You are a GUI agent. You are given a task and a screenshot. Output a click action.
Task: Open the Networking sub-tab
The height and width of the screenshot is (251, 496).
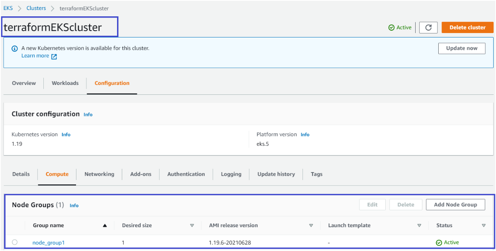coord(99,174)
